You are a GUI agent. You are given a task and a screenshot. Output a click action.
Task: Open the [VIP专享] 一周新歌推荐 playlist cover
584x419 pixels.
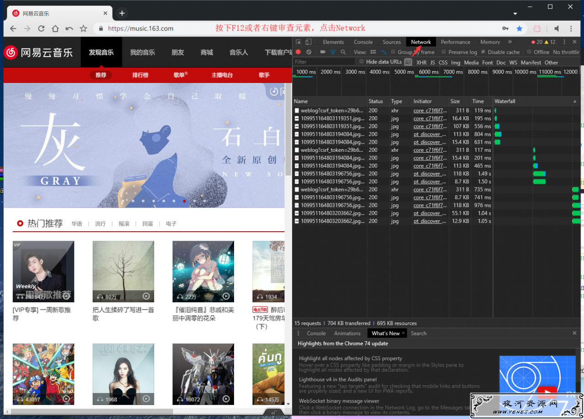[x=43, y=271]
